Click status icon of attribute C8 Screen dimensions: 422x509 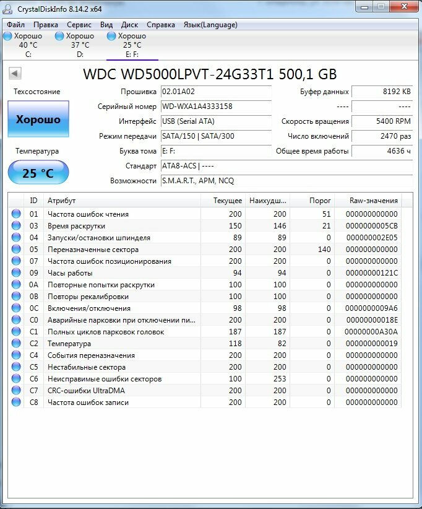click(16, 402)
